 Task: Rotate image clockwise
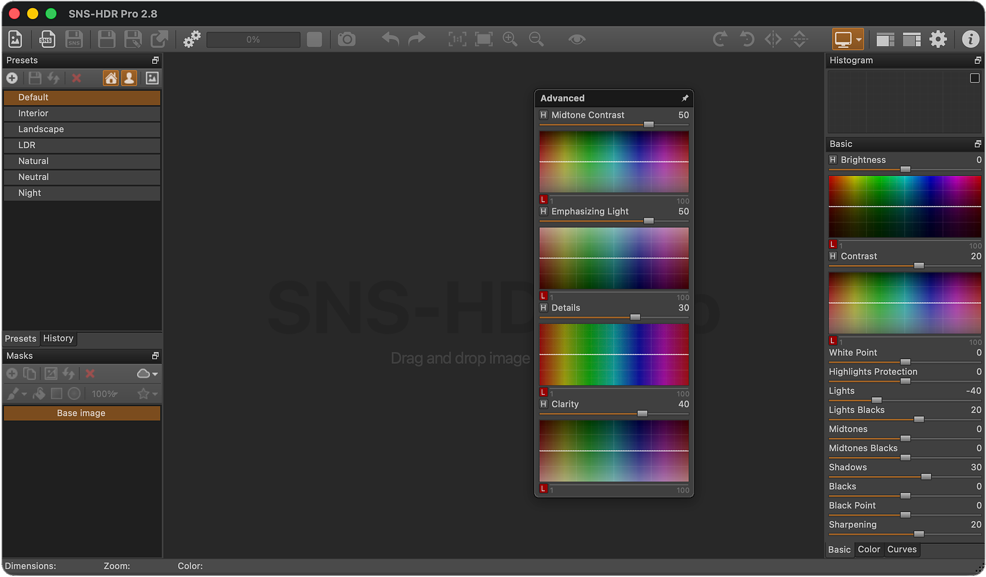pos(720,39)
